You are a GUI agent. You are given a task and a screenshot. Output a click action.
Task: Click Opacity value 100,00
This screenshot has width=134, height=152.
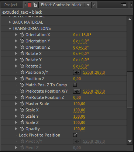click(x=79, y=129)
